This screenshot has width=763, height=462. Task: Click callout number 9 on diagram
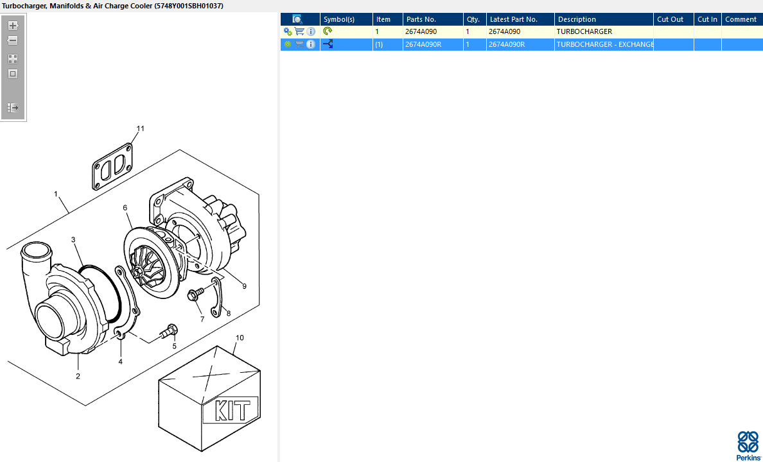244,286
